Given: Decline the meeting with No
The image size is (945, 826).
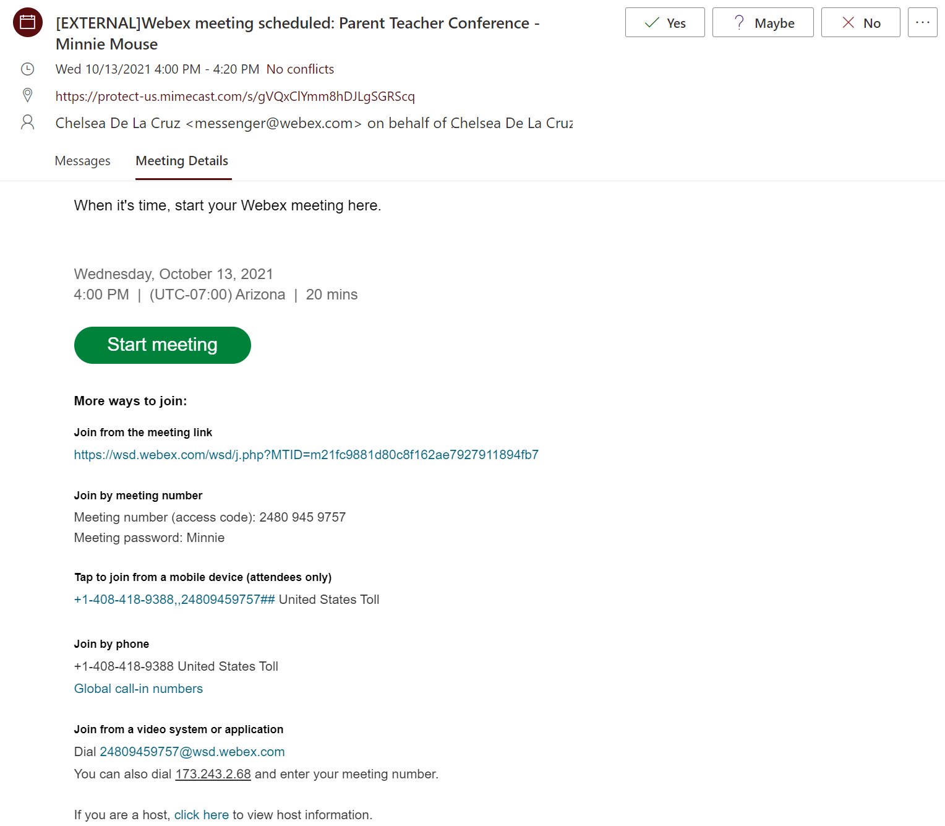Looking at the screenshot, I should (860, 22).
